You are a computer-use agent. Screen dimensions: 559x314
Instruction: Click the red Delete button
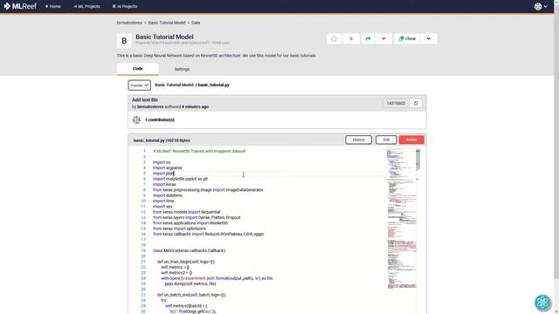pos(411,140)
